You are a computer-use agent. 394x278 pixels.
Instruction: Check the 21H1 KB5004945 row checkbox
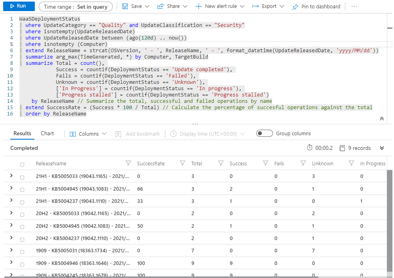22,190
